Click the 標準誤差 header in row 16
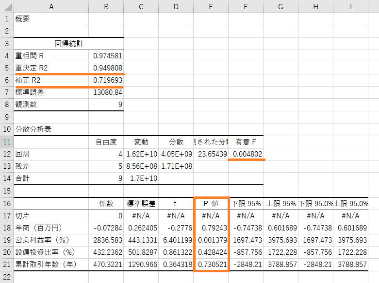 pyautogui.click(x=141, y=203)
